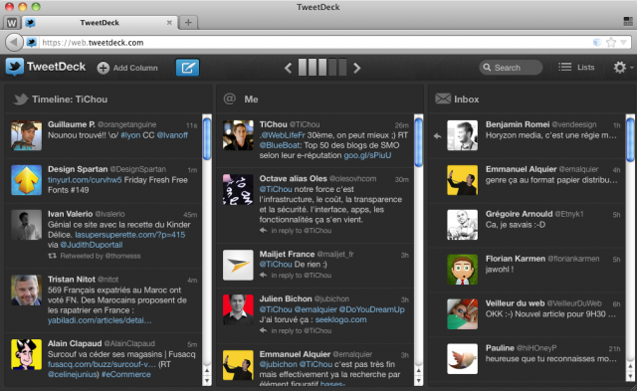Image resolution: width=637 pixels, height=391 pixels.
Task: Click the column position indicator bars
Action: pos(322,67)
